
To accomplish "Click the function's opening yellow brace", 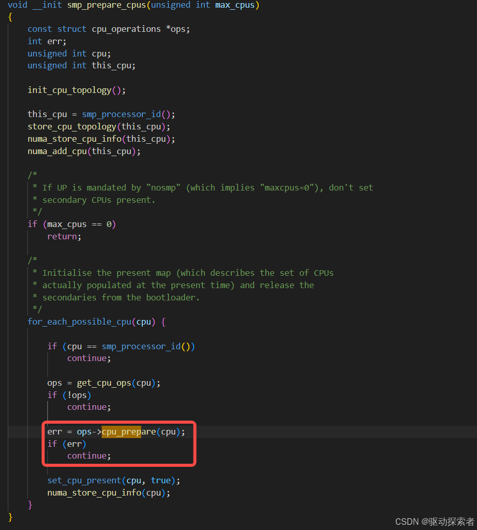I will pyautogui.click(x=10, y=17).
